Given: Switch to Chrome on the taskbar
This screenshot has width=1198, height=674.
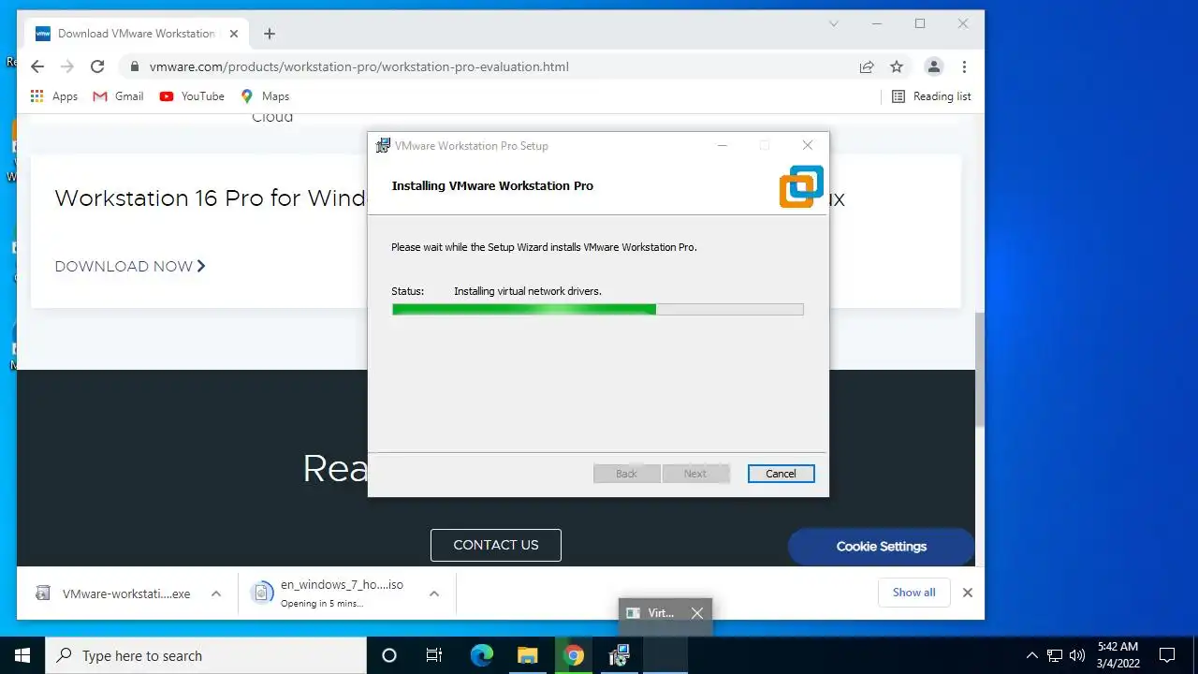Looking at the screenshot, I should [x=574, y=655].
